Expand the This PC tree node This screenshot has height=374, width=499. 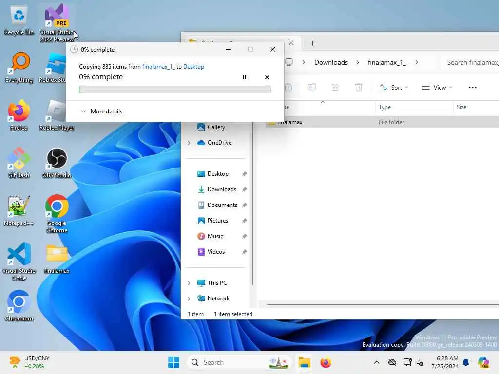click(189, 283)
